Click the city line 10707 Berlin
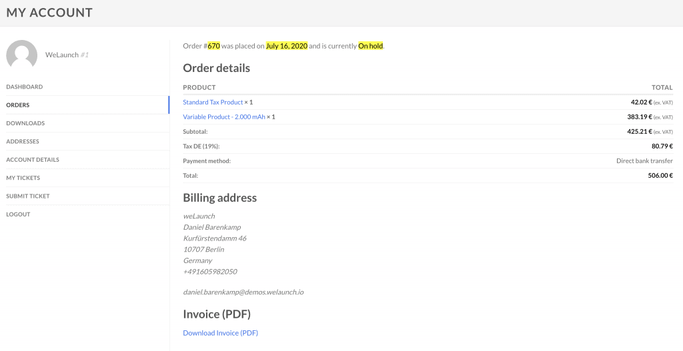 203,249
